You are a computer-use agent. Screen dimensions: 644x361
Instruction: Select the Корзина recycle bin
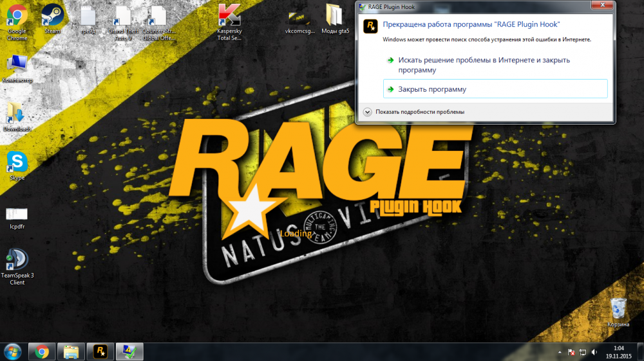[618, 312]
